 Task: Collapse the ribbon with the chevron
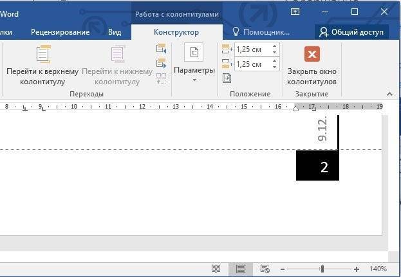pos(390,94)
